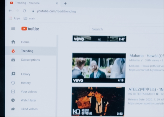Open the main bookmarks folder
Viewport: 164px width, 117px height.
point(29,18)
